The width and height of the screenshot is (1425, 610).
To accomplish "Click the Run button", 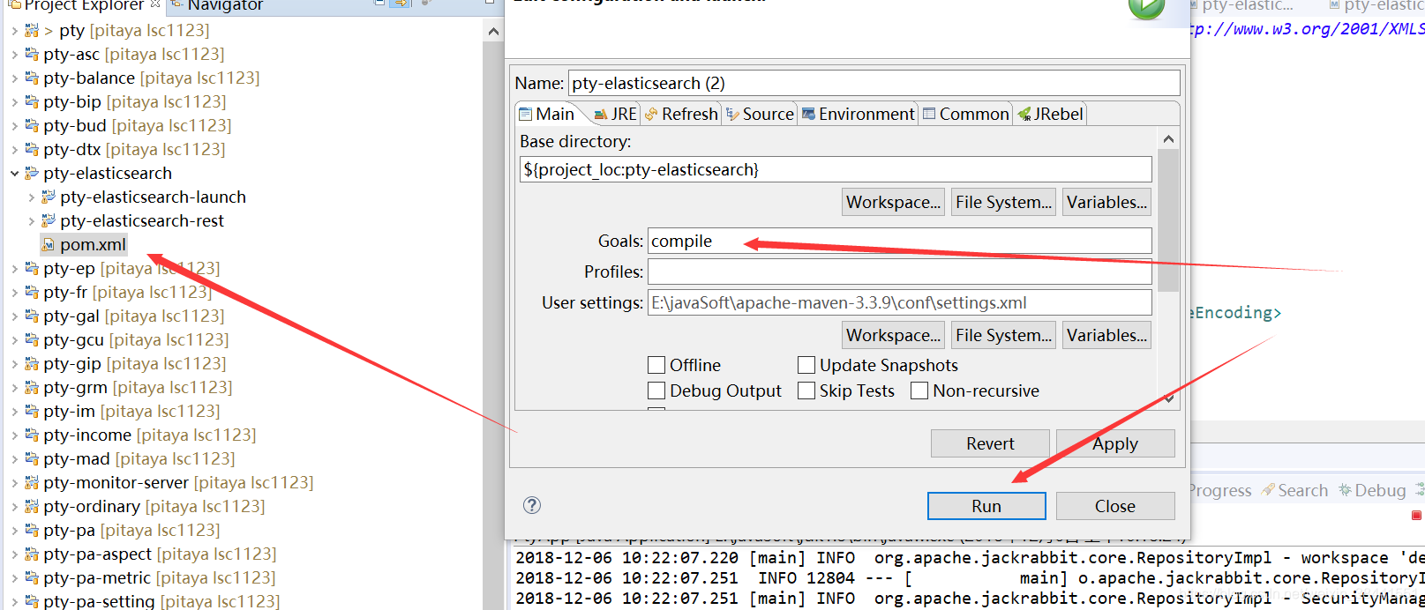I will 986,506.
